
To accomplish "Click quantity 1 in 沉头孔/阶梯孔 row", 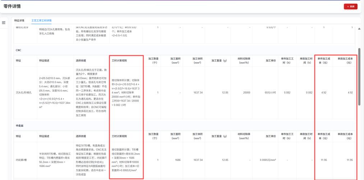I will pos(158,93).
